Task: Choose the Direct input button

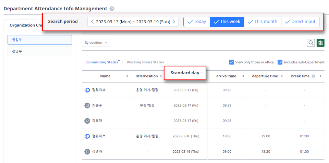Action: tap(300, 22)
